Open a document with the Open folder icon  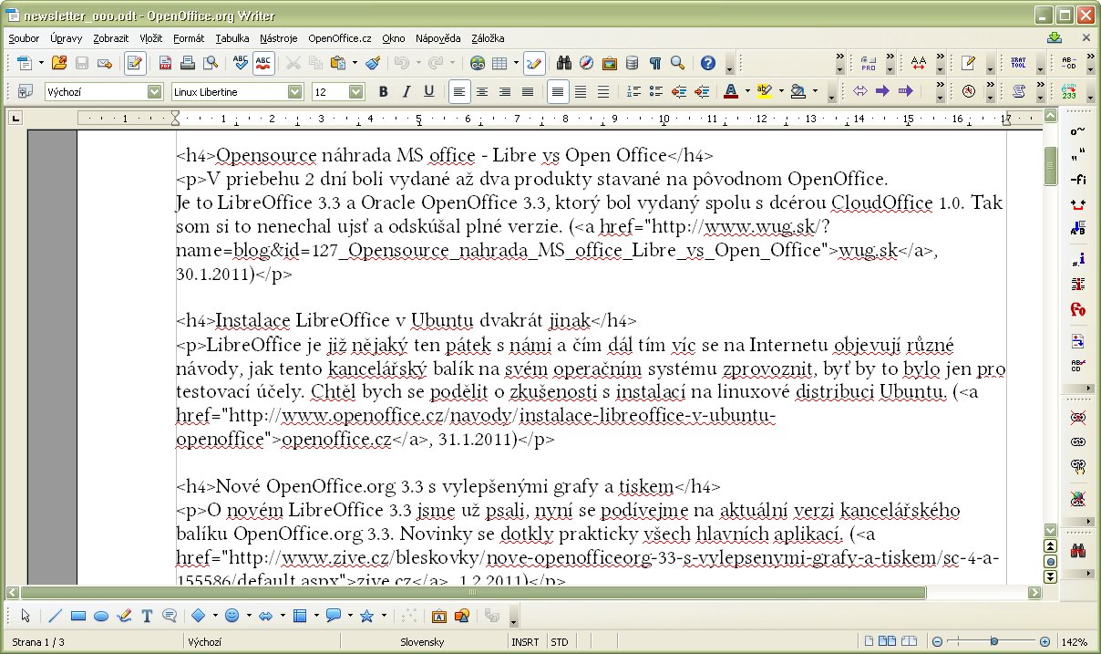coord(59,63)
